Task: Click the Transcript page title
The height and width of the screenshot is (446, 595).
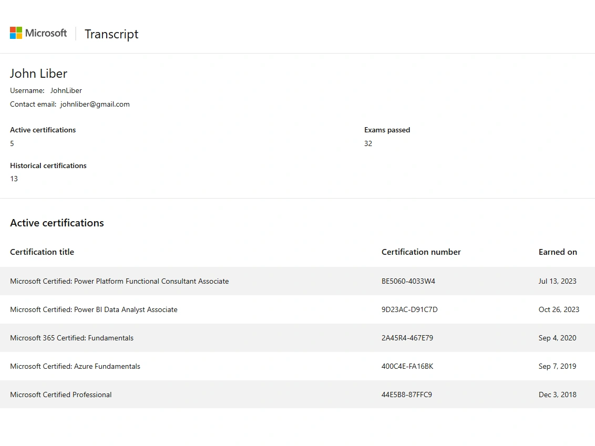Action: (x=111, y=34)
